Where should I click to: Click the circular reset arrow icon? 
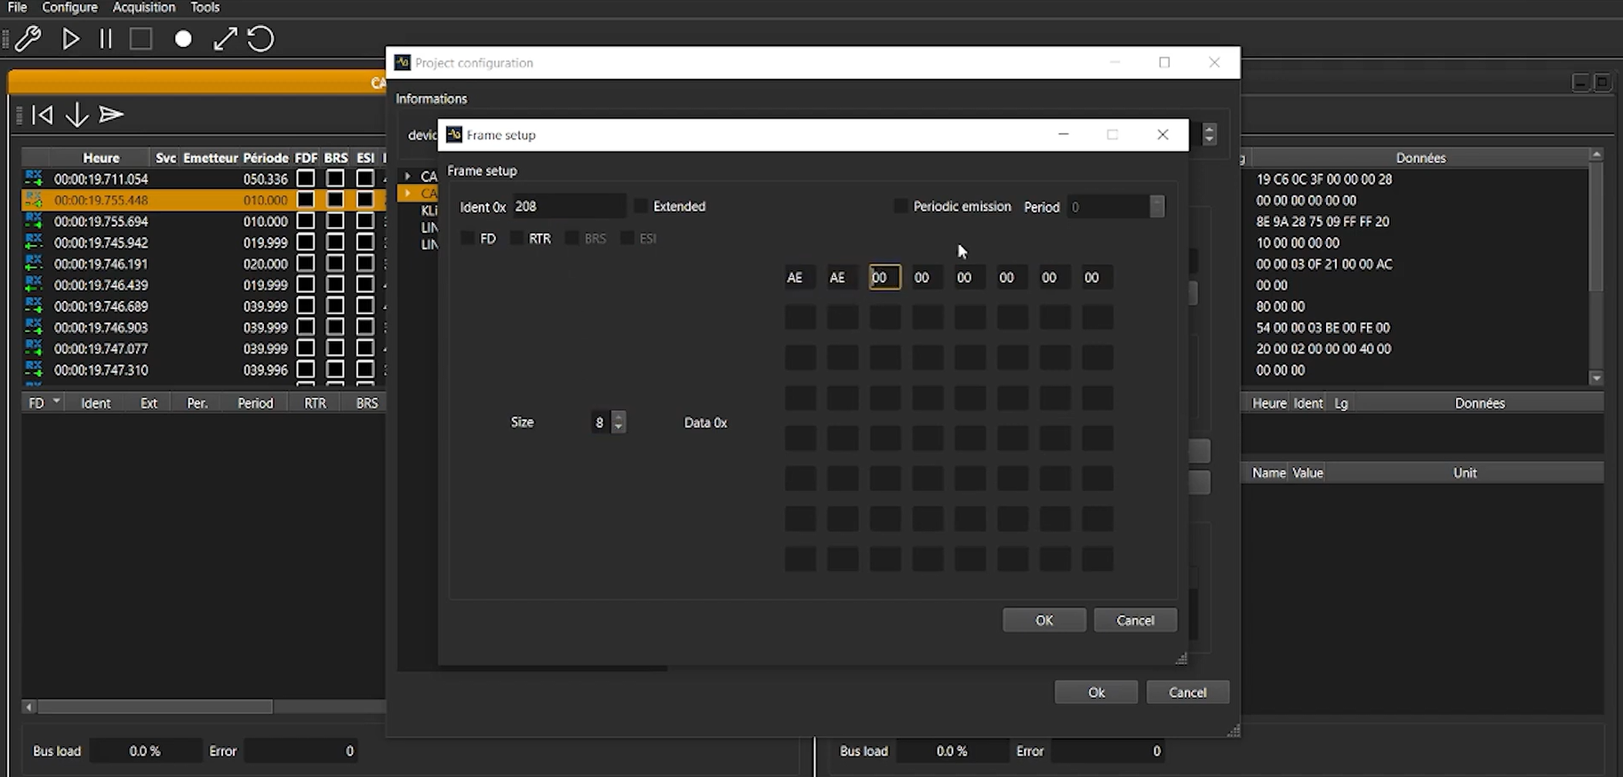(x=260, y=39)
